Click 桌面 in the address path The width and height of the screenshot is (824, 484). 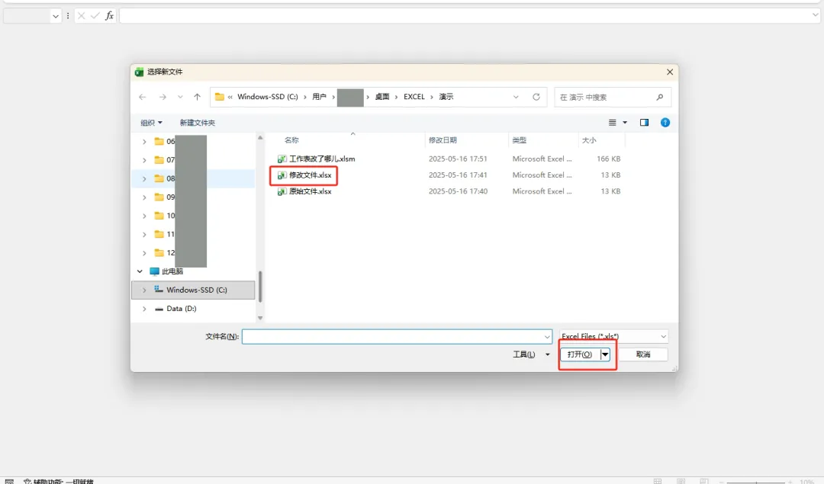click(x=382, y=97)
